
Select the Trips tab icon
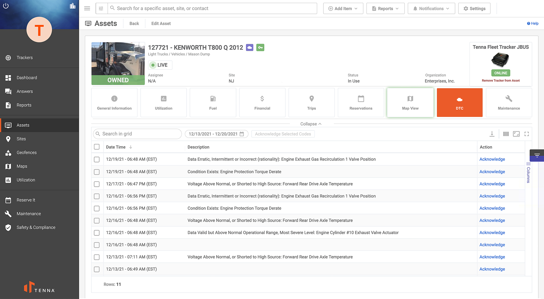311,98
